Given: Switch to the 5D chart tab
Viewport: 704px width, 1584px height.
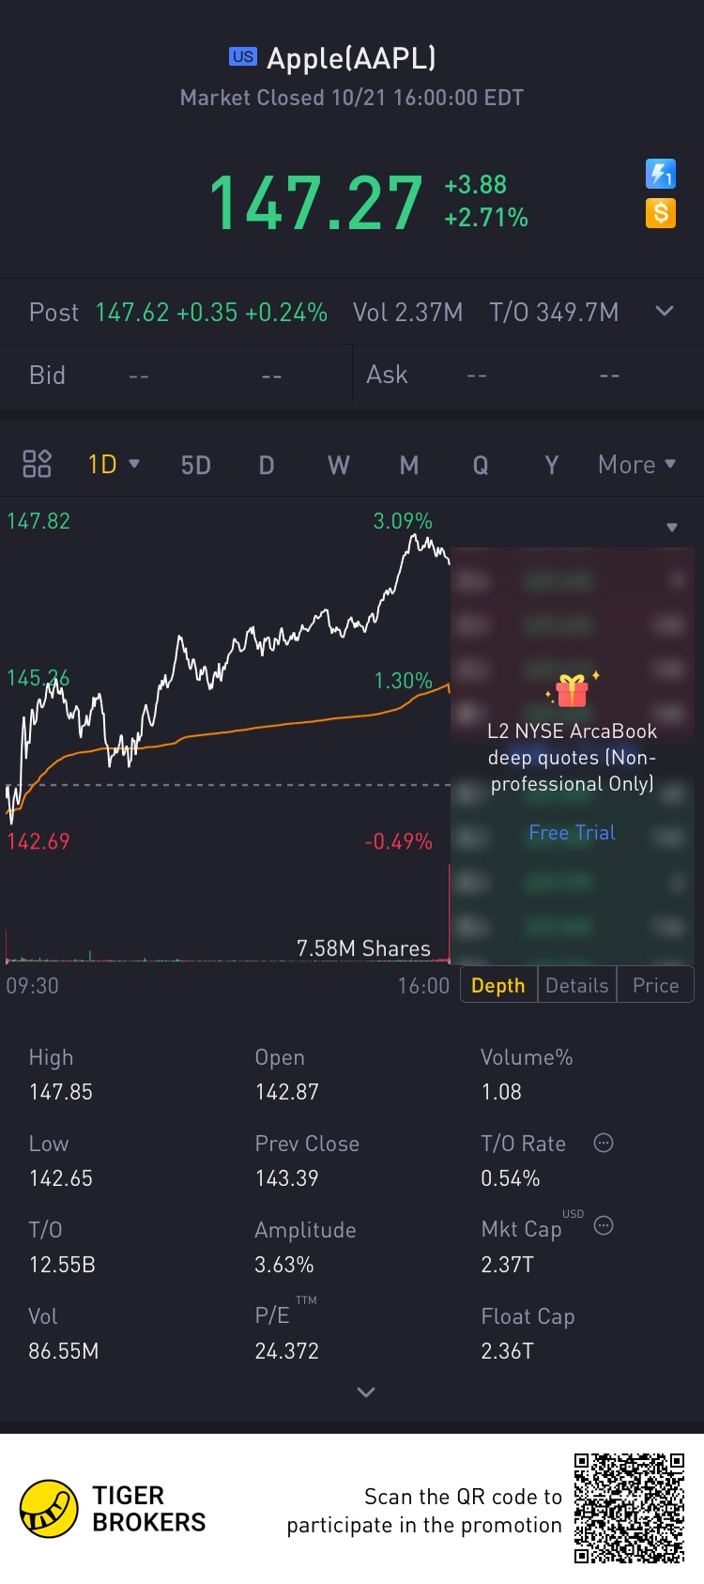Looking at the screenshot, I should coord(195,465).
